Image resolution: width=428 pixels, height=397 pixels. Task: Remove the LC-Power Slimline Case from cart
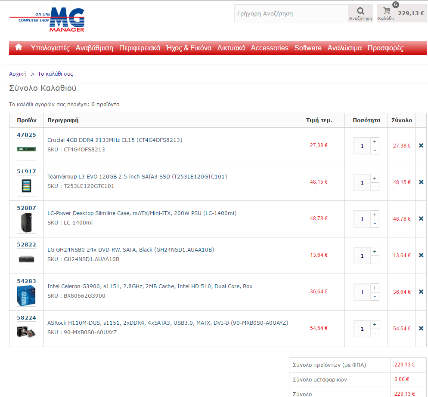421,219
